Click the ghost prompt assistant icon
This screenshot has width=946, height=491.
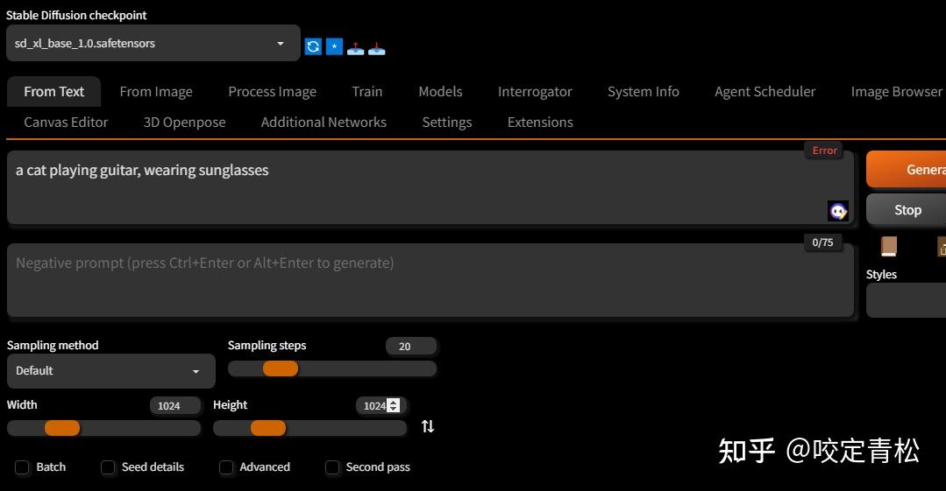(x=838, y=211)
